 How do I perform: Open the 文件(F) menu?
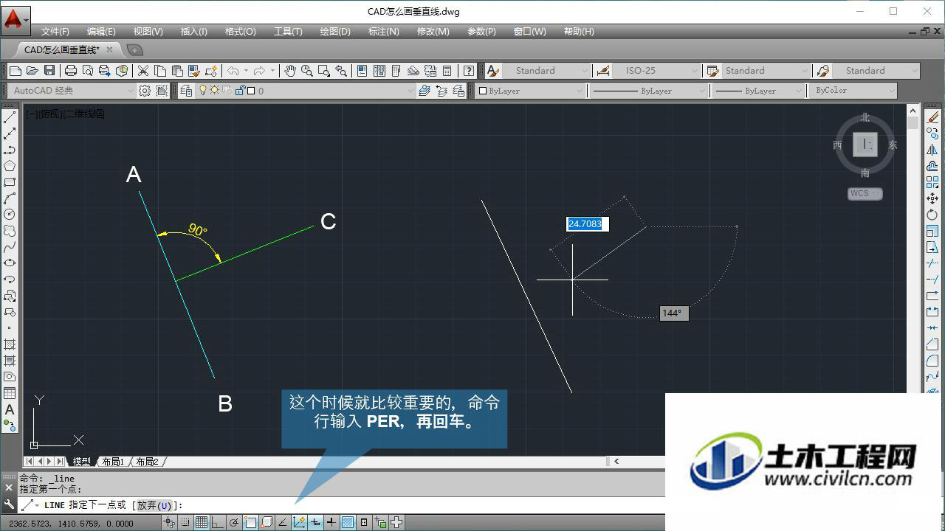tap(55, 32)
